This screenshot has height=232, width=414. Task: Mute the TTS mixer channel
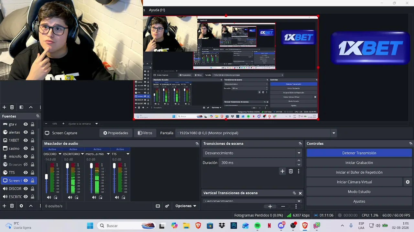click(x=117, y=197)
